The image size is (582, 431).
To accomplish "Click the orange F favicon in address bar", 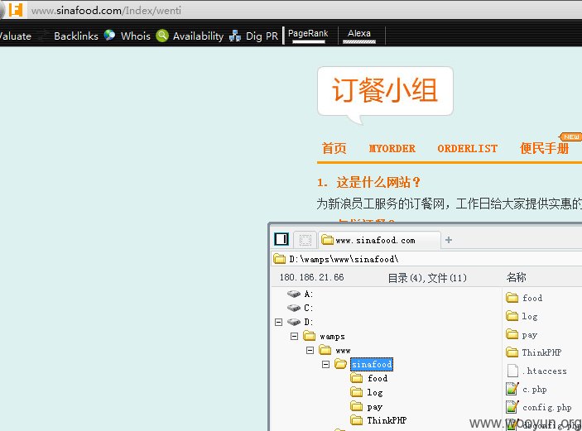I will click(x=16, y=10).
